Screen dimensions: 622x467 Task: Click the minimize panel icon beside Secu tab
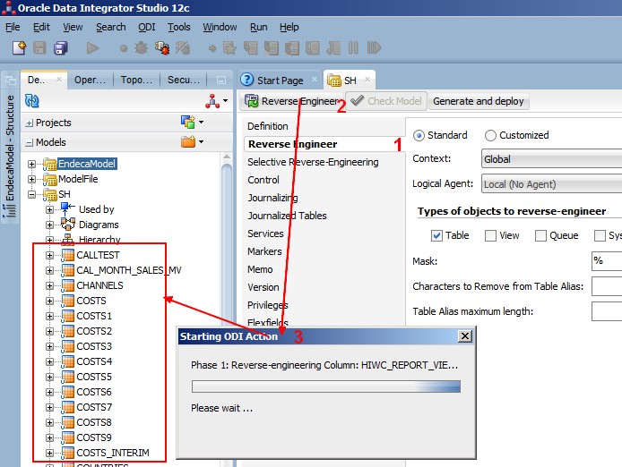click(221, 81)
